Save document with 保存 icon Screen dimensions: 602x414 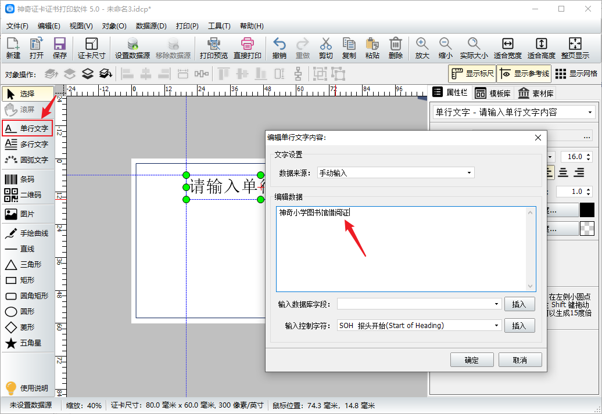(x=59, y=48)
